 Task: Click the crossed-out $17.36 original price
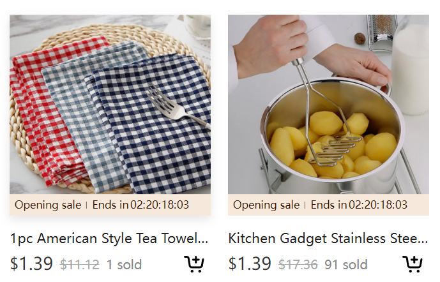(x=298, y=264)
